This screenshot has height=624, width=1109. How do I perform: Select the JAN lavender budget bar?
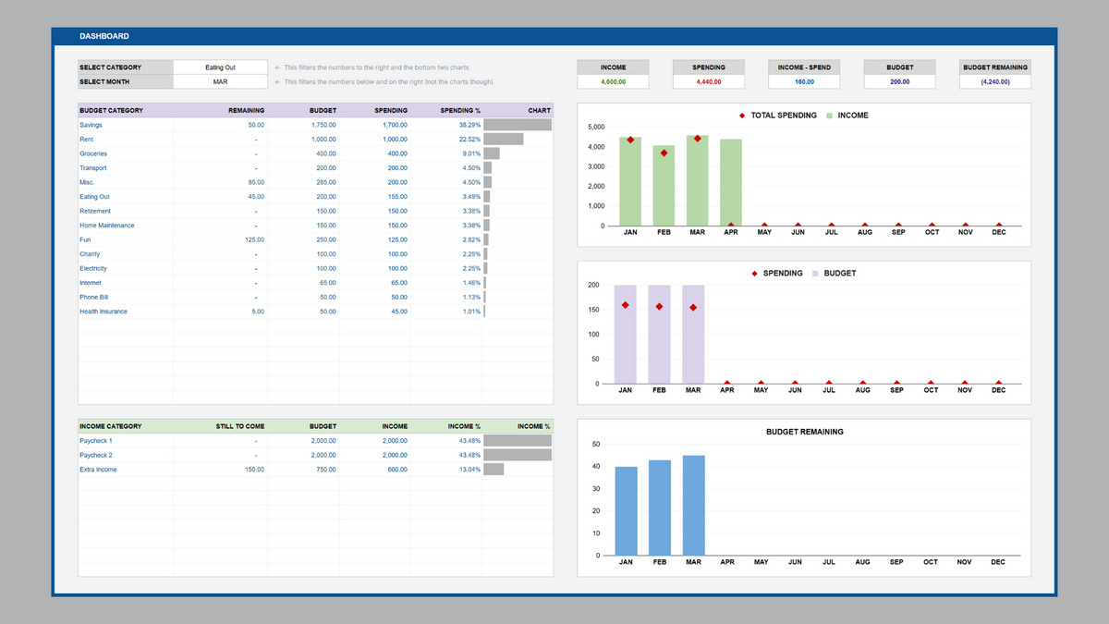coord(626,334)
